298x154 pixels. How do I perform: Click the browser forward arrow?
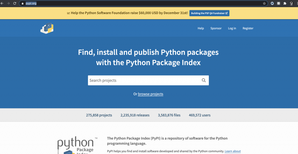pos(8,3)
